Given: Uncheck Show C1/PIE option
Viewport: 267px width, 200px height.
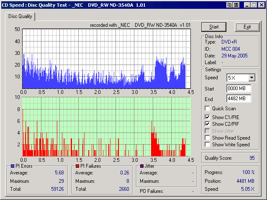Looking at the screenshot, I should click(x=207, y=117).
